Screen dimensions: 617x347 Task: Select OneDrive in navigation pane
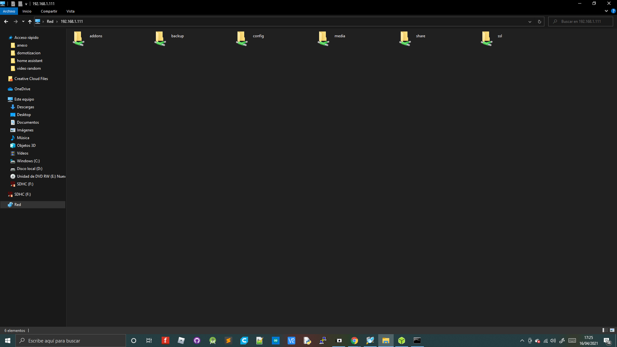(22, 89)
